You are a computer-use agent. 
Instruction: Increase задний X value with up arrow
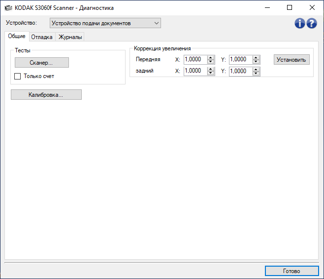211,69
